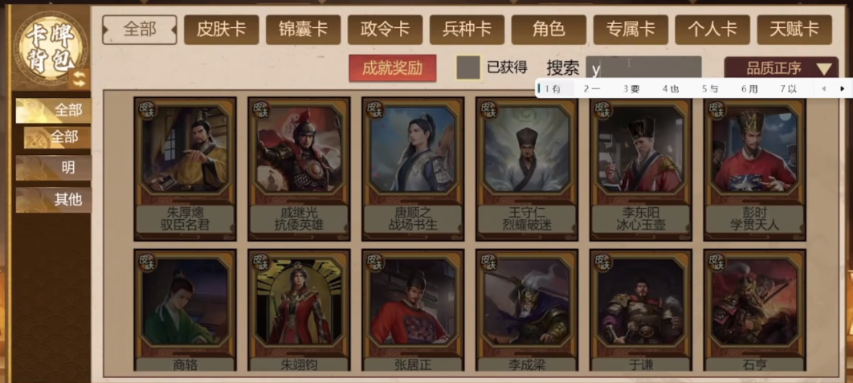Click the 皮肤 badge on 朱厚熜 card
853x383 pixels.
coord(147,110)
